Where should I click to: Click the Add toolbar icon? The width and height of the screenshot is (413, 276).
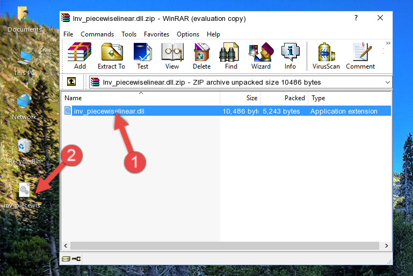(x=79, y=56)
